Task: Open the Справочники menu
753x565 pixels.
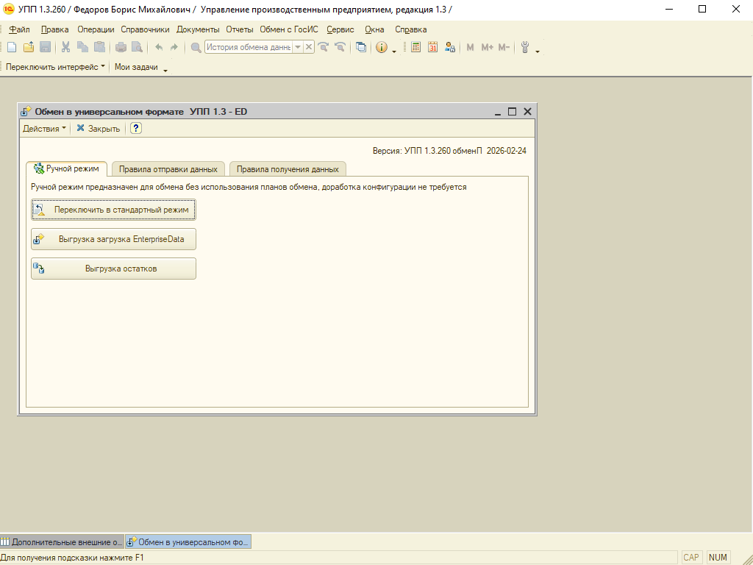Action: pos(145,29)
